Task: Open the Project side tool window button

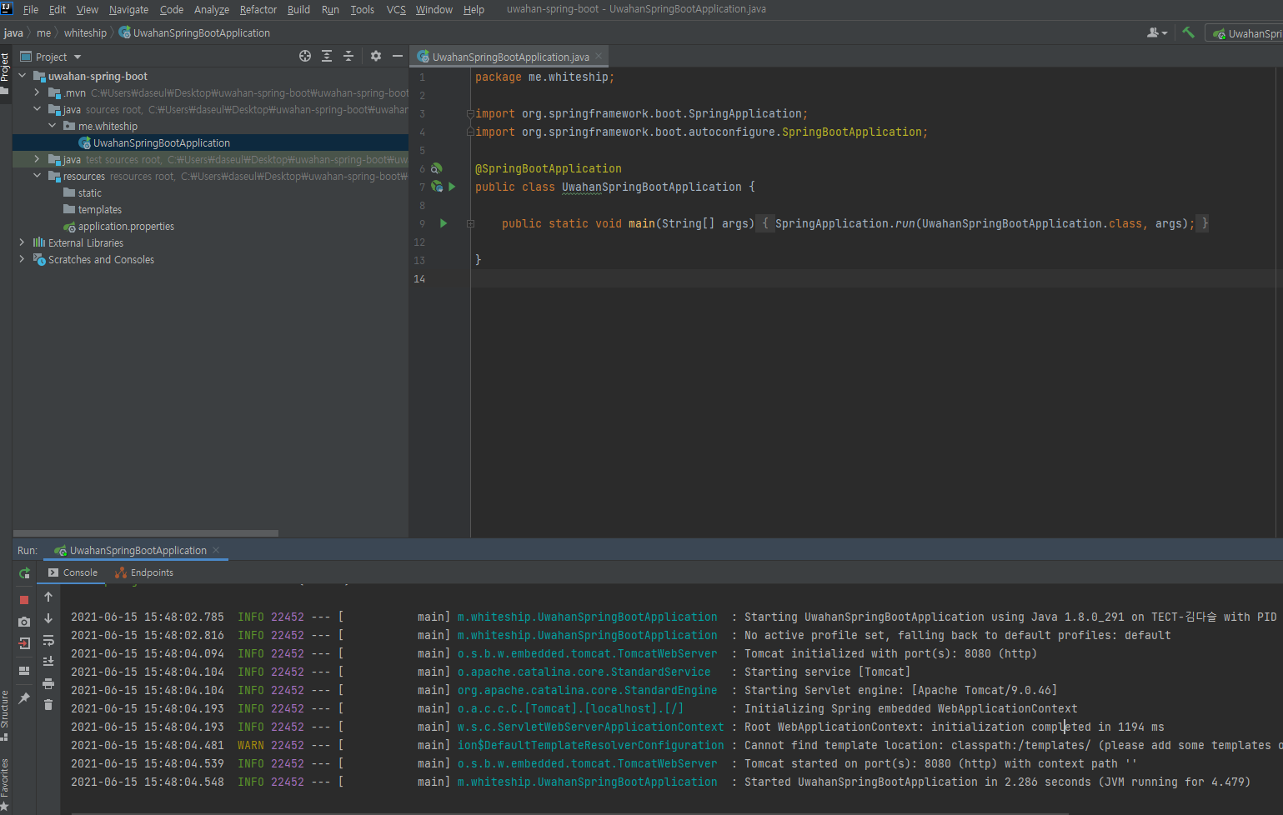Action: coord(5,72)
